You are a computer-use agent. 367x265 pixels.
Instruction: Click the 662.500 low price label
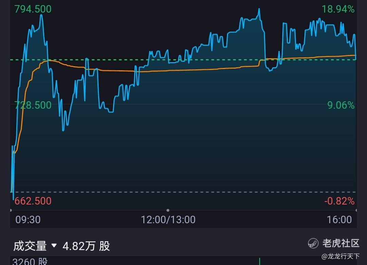(33, 201)
